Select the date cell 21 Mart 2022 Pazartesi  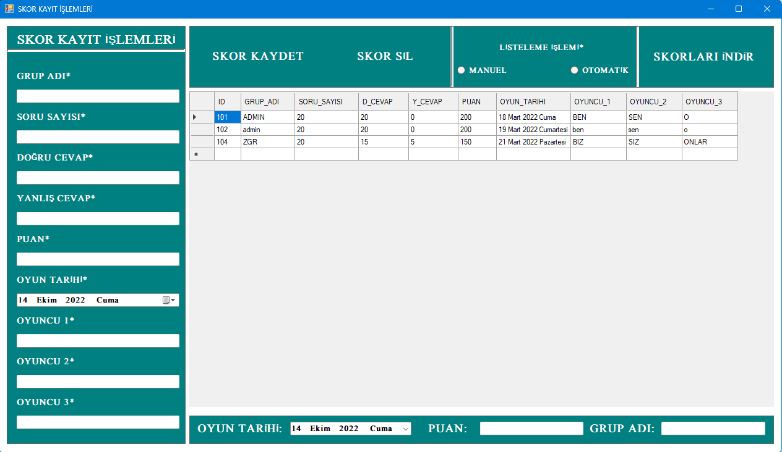[x=533, y=142]
